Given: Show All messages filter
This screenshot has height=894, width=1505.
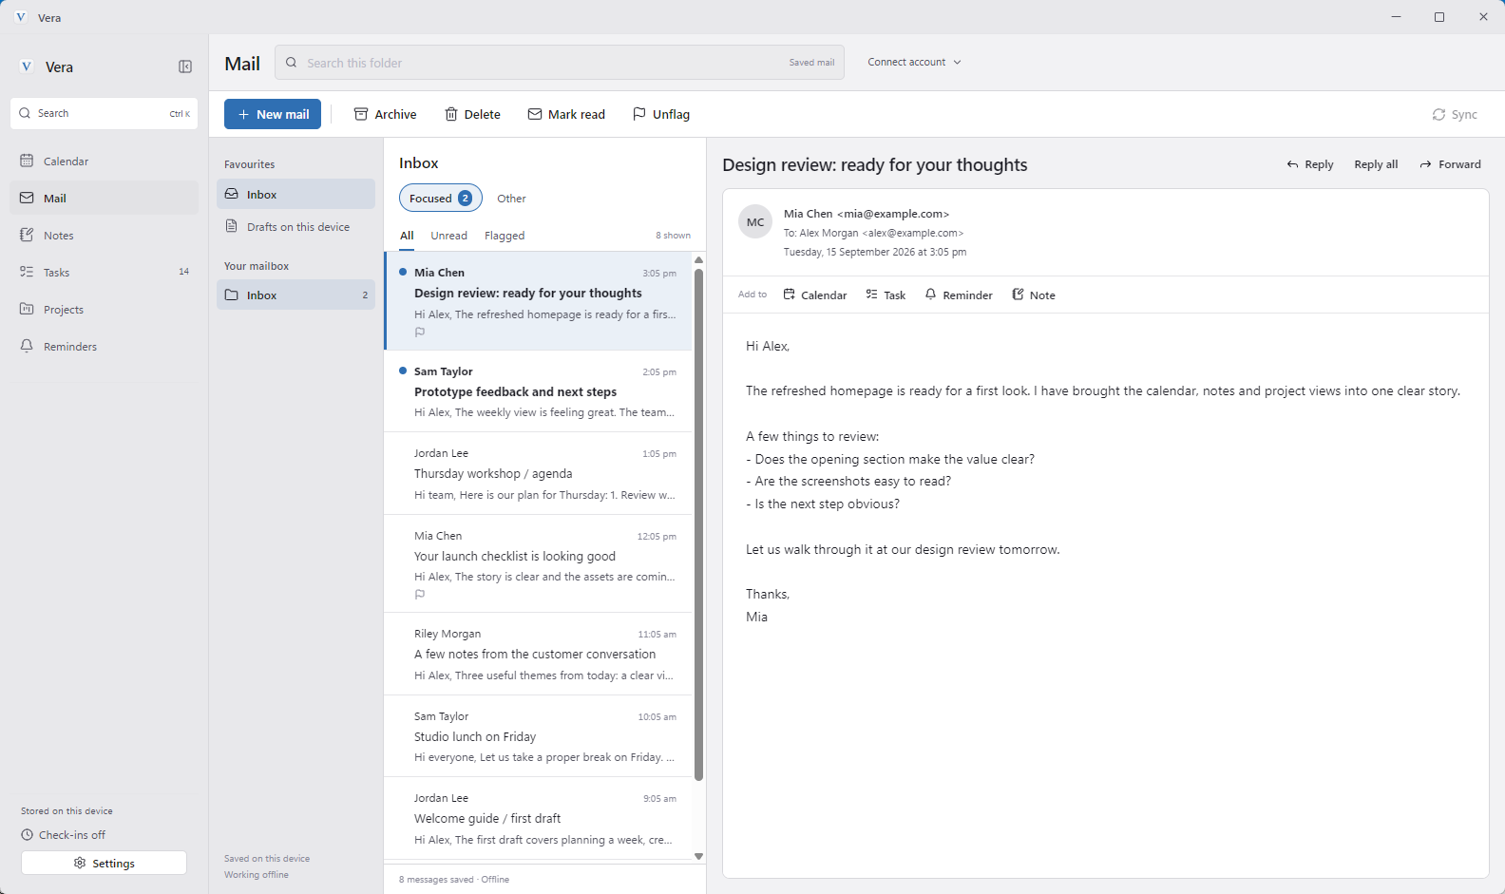Looking at the screenshot, I should click(x=407, y=236).
